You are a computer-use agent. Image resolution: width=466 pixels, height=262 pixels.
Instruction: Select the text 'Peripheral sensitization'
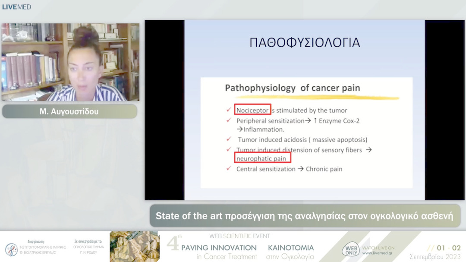coord(270,121)
